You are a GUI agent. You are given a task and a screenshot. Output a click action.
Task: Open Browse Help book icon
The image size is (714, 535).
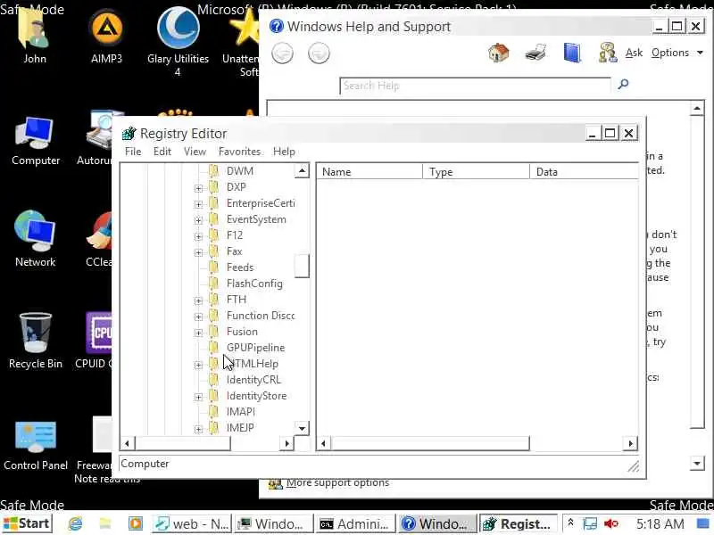(572, 53)
